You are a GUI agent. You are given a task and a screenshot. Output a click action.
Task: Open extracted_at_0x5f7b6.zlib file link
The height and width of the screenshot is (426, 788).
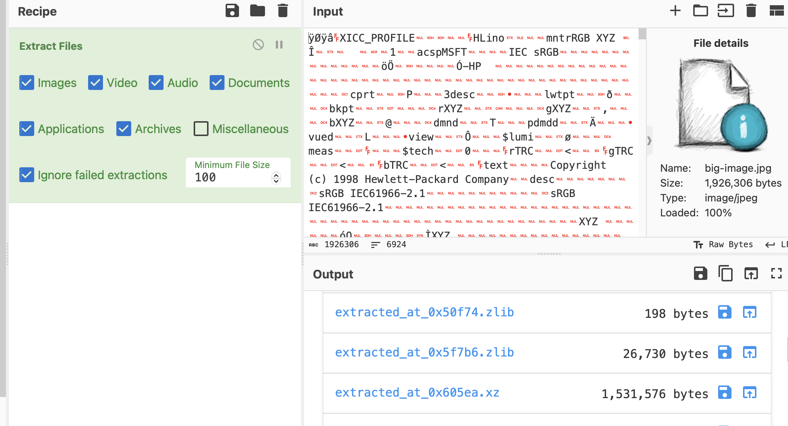click(x=425, y=352)
